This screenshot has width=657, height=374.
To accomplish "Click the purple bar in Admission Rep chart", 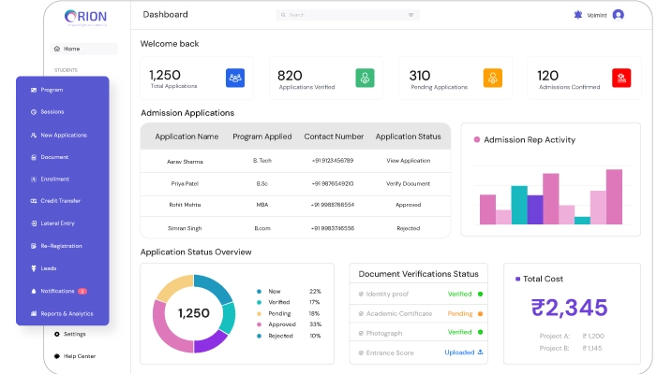I will coord(535,209).
